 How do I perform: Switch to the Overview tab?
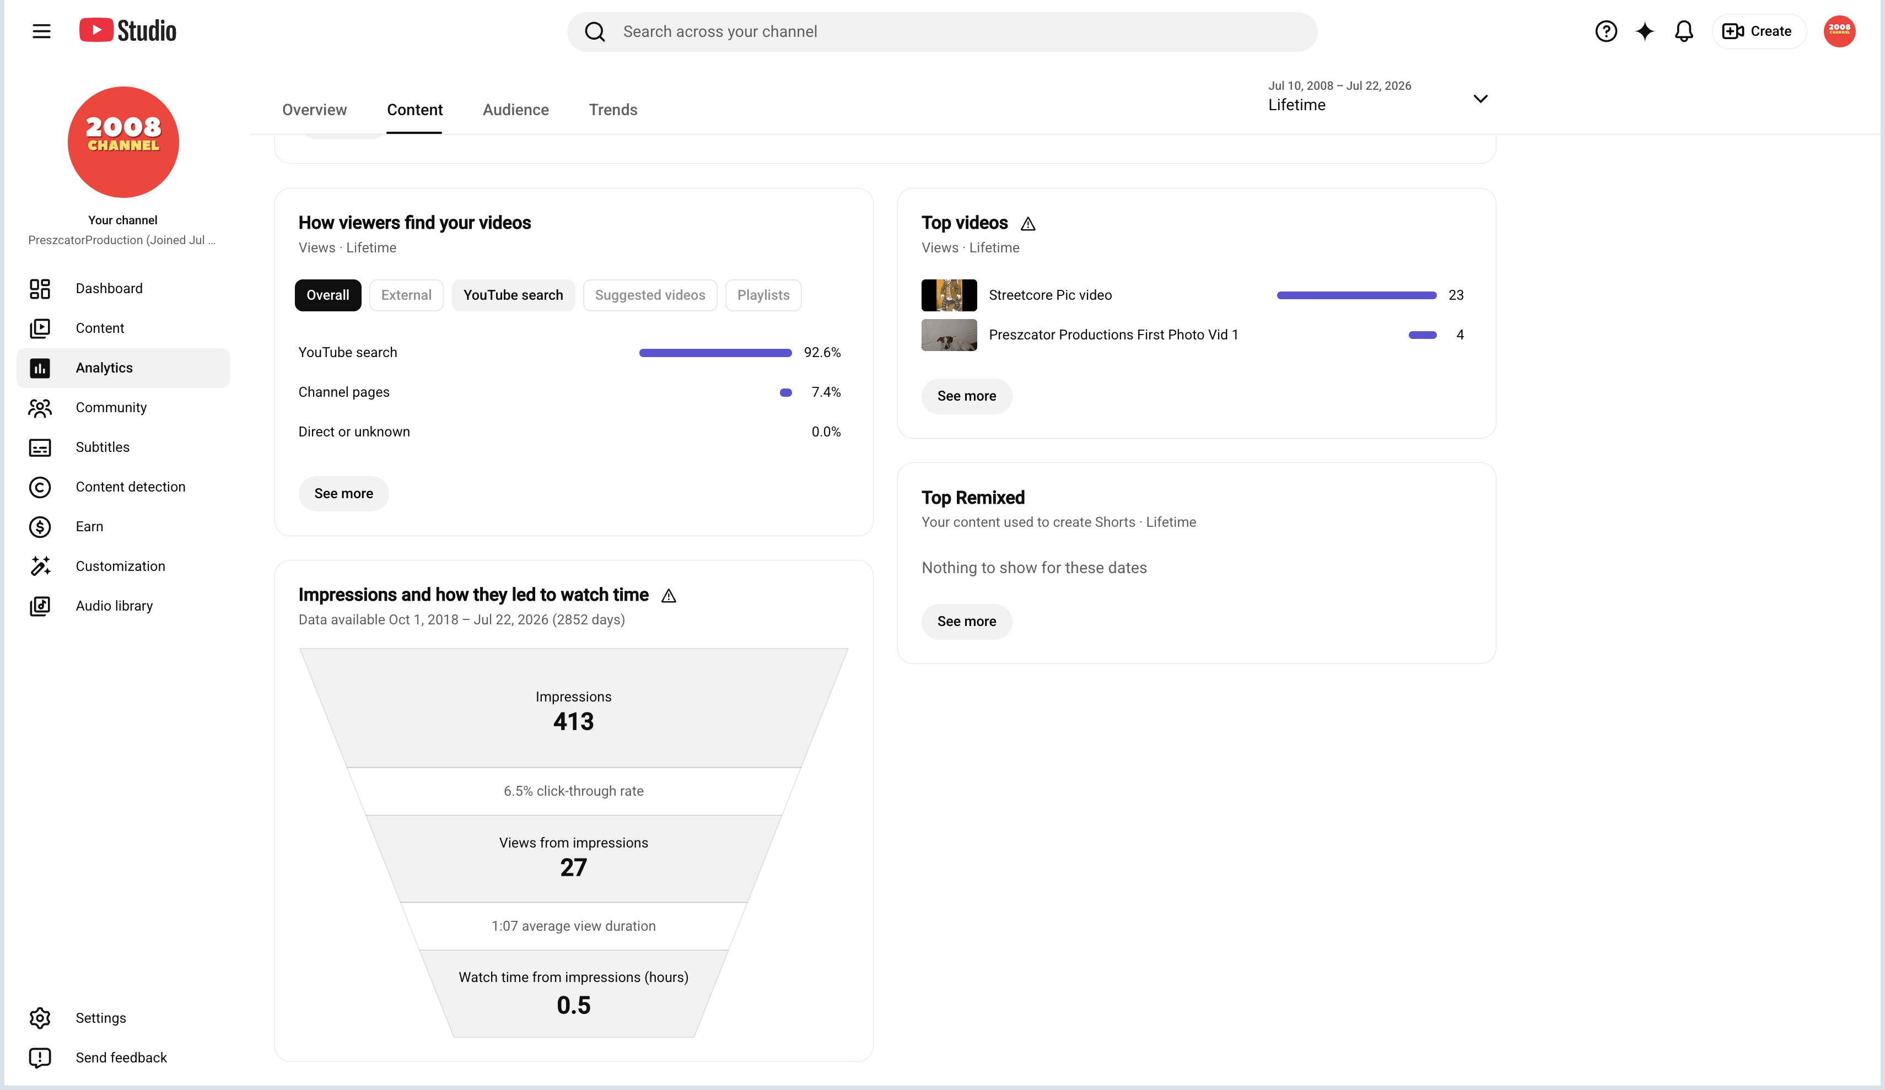tap(314, 110)
